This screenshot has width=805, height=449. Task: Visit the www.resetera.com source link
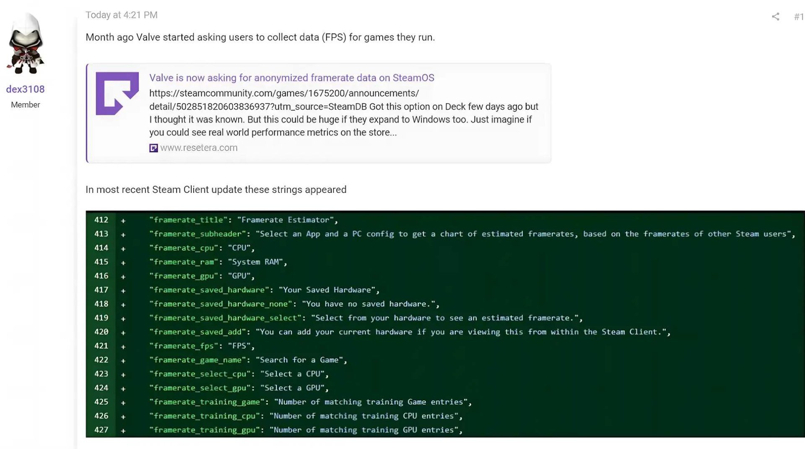(199, 148)
